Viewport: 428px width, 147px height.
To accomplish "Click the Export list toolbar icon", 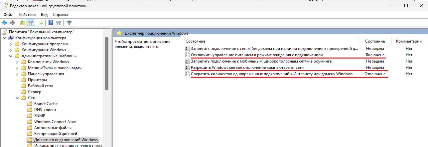I will click(x=41, y=23).
